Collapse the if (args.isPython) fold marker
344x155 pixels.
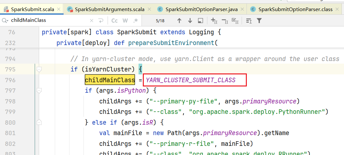[39, 90]
